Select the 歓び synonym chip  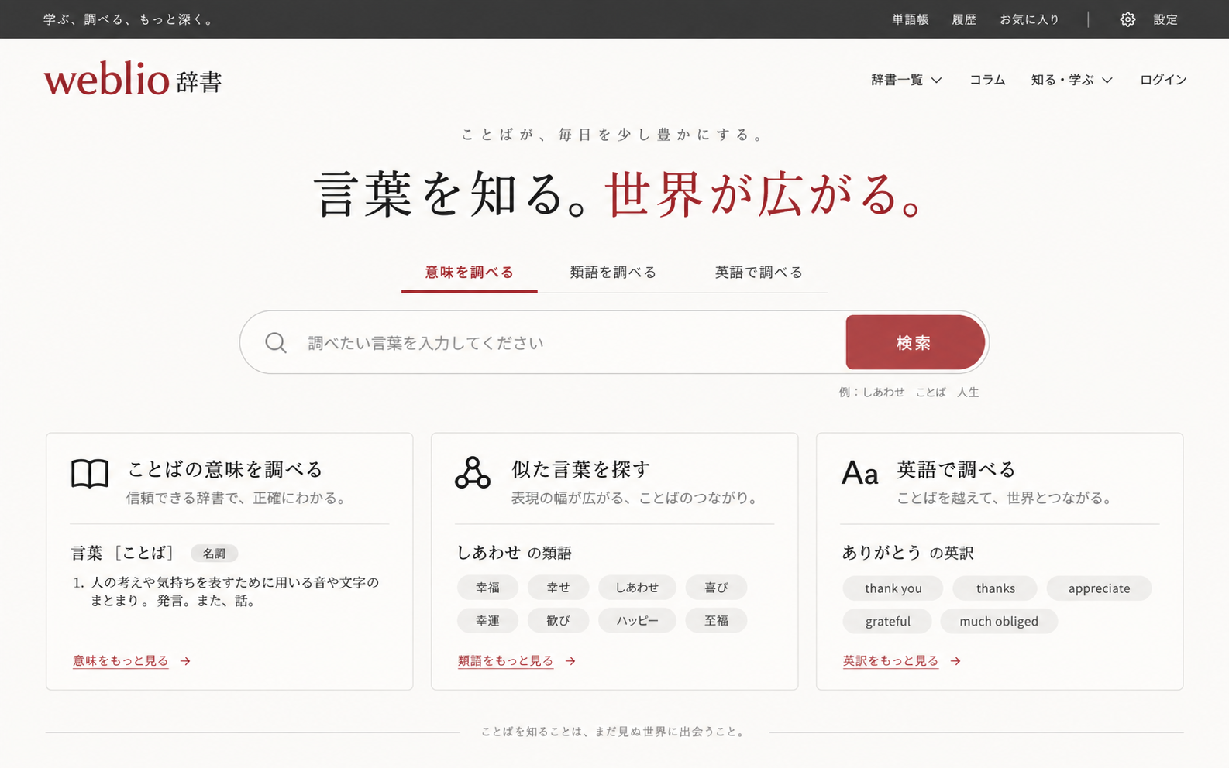tap(558, 621)
